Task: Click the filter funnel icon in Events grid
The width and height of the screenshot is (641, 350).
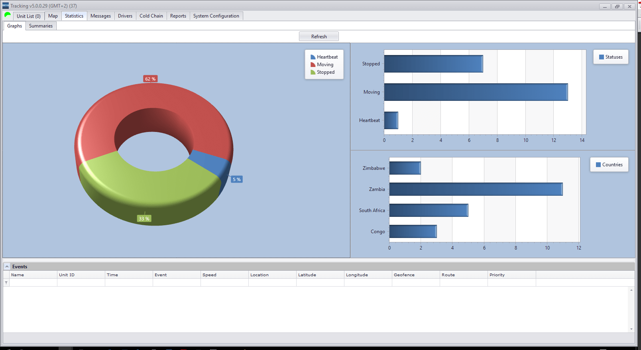Action: point(6,283)
